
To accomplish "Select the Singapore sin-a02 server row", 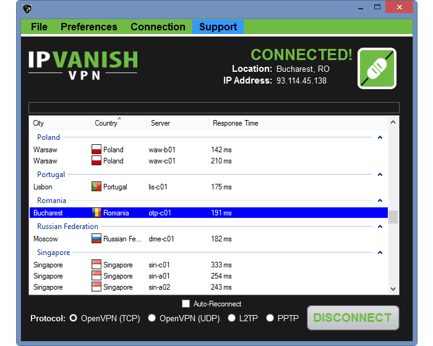I will coord(208,287).
